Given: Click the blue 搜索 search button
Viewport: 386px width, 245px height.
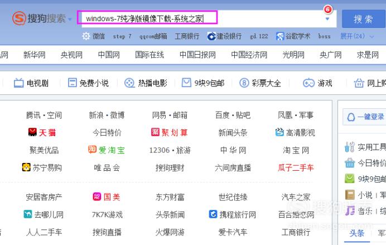Looking at the screenshot, I should tap(363, 19).
